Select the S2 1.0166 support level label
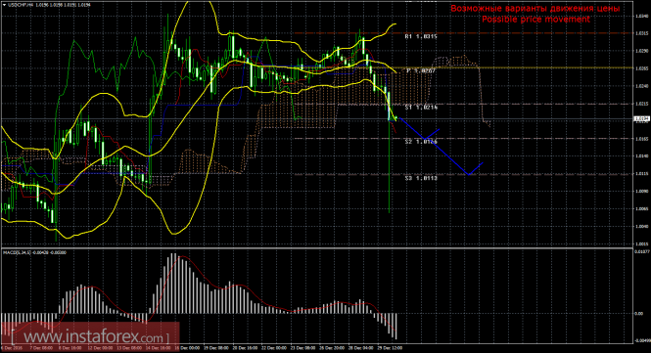651x353 pixels. click(x=421, y=142)
